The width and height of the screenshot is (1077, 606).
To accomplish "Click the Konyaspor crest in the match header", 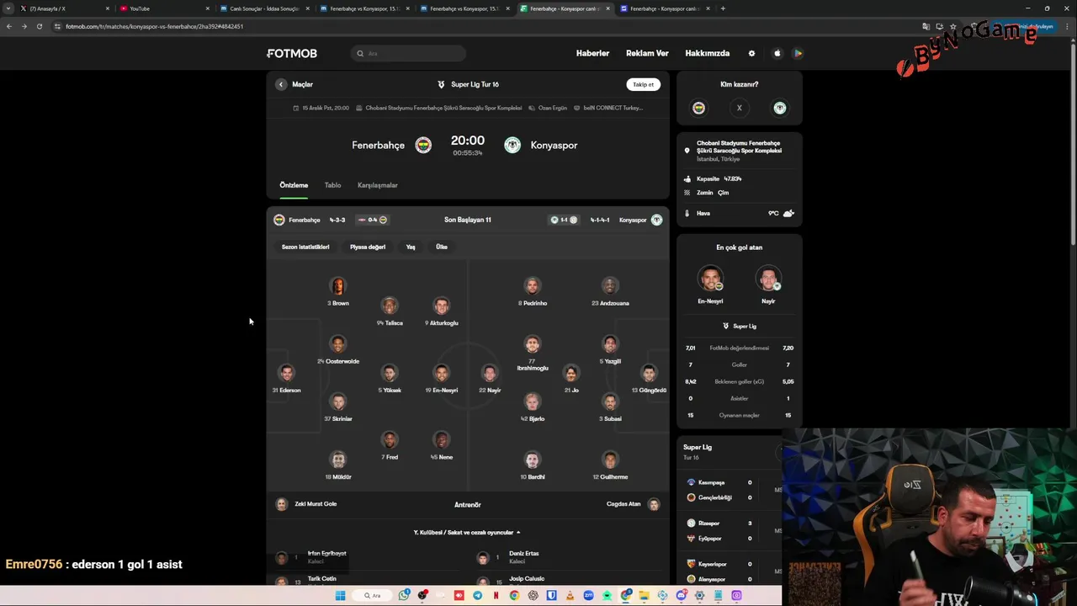I will (x=512, y=145).
